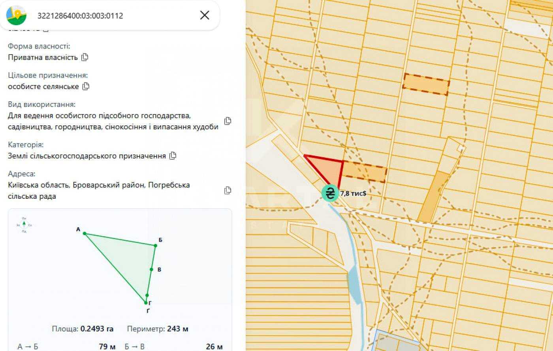Click the "7,8 тис$" price label

353,194
